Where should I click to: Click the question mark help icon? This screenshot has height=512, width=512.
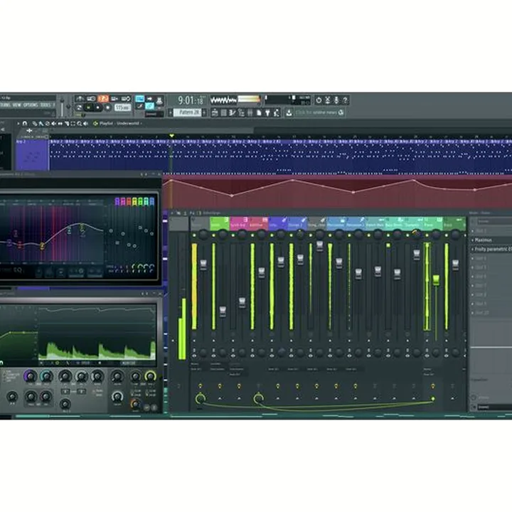tap(345, 100)
